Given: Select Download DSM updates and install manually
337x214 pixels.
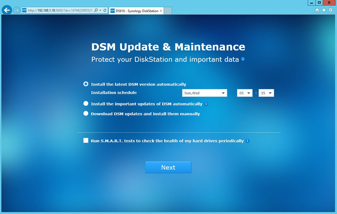Looking at the screenshot, I should click(x=86, y=113).
